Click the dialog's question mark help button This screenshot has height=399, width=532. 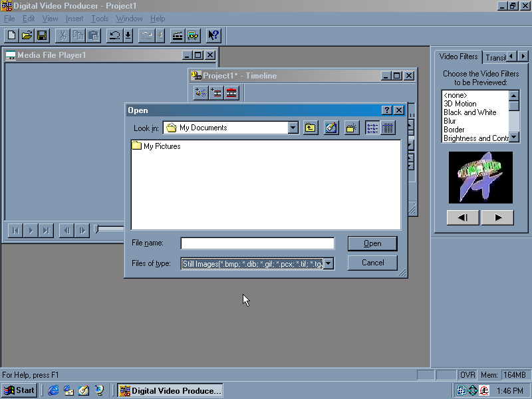(x=387, y=110)
